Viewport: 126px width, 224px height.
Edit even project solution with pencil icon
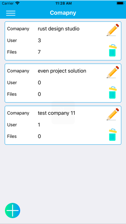pyautogui.click(x=113, y=72)
